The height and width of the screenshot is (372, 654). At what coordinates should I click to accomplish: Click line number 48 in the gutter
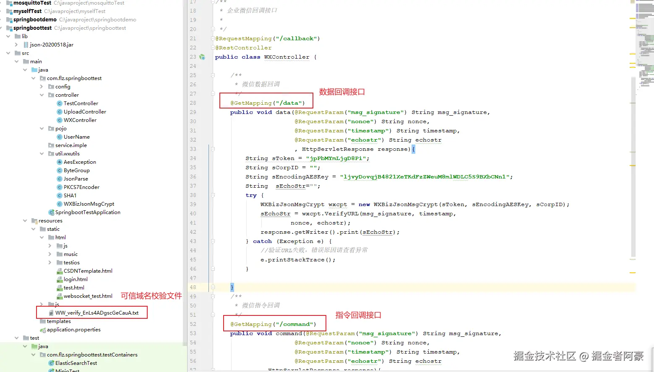[193, 287]
